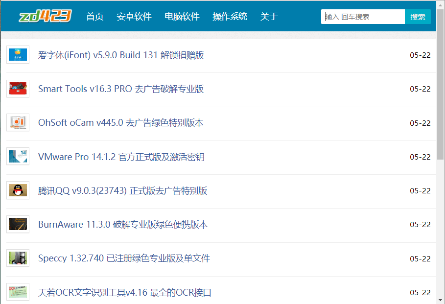
Task: Open the BurnAware thumbnail icon
Action: 18,224
